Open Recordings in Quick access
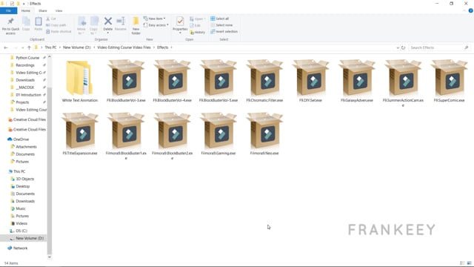The width and height of the screenshot is (474, 267). point(25,65)
